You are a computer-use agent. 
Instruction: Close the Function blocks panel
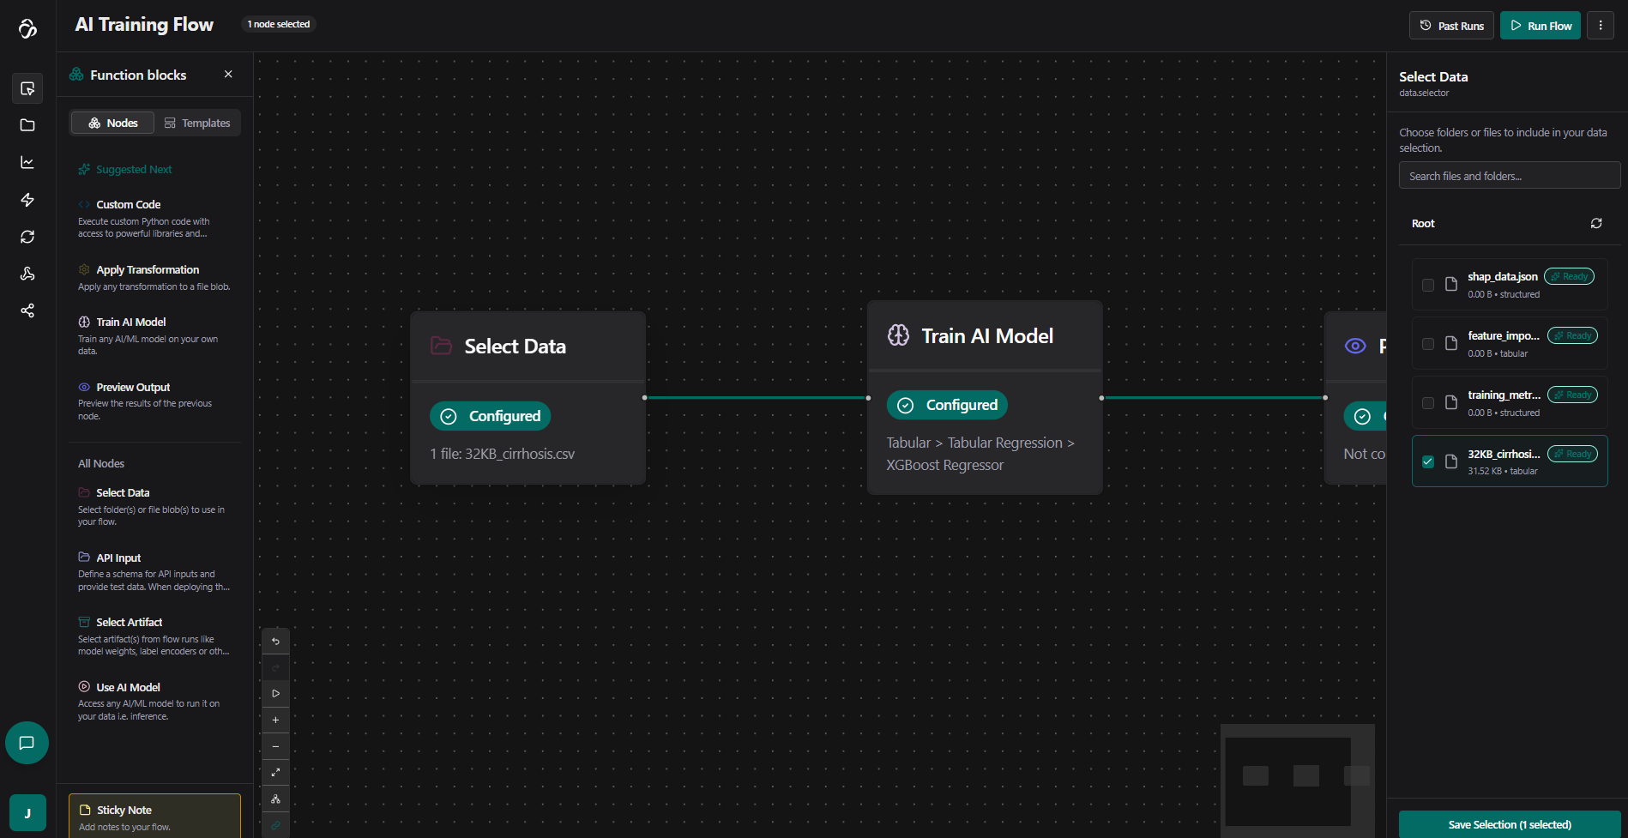tap(228, 75)
